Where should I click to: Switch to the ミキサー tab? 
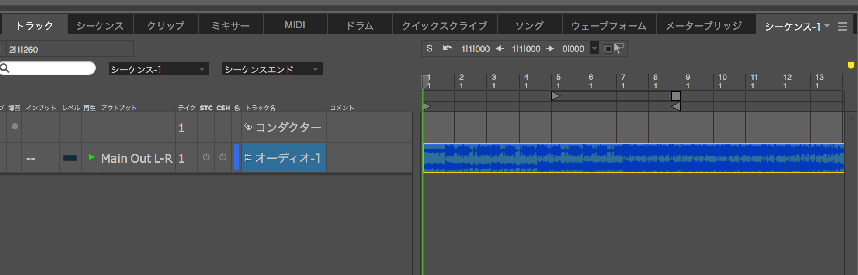pos(230,26)
